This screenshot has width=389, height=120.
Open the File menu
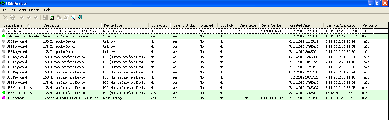pos(4,10)
